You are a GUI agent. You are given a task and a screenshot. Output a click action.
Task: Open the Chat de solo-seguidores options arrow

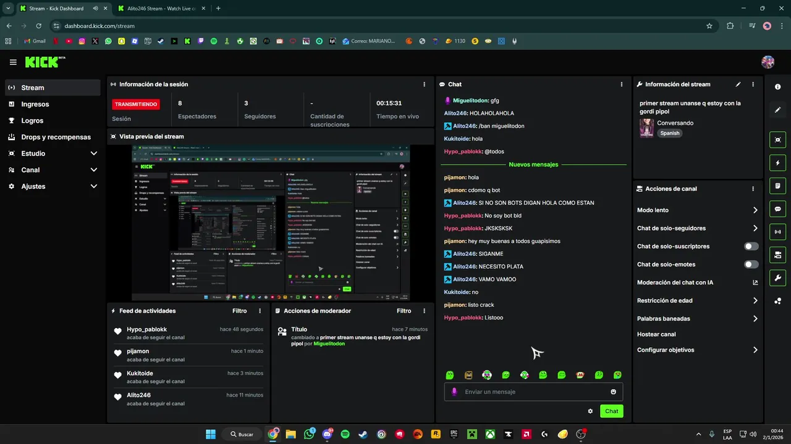click(755, 228)
